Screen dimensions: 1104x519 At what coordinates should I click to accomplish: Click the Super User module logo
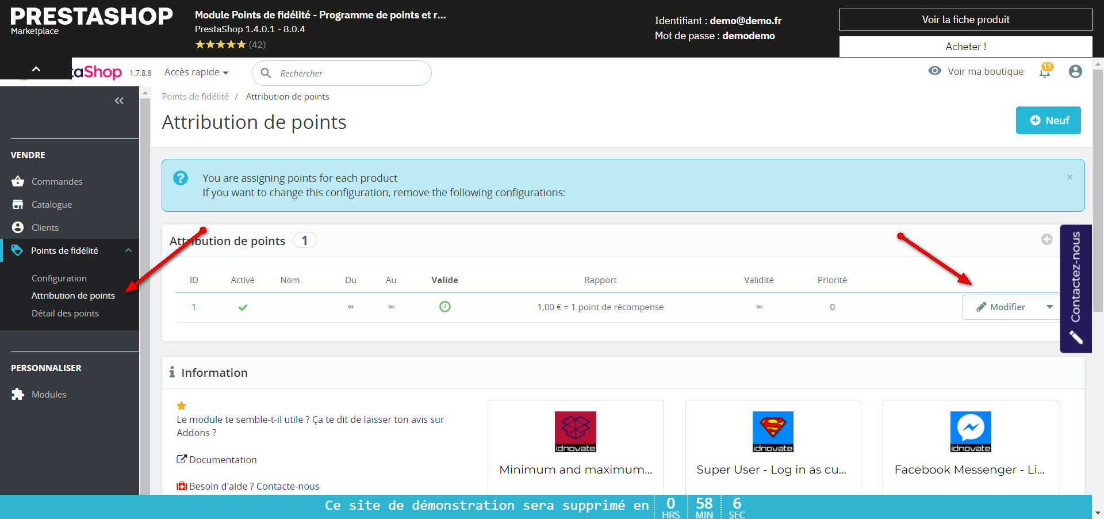point(773,432)
